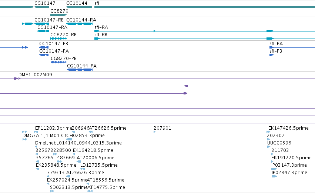Click the sfl-RA transcript label
This screenshot has height=193, width=315.
[x=101, y=27]
